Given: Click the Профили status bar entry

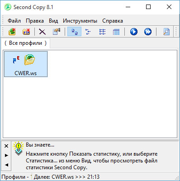Looking at the screenshot, I should pos(17,177).
